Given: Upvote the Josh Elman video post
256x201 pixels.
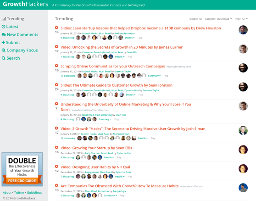Looking at the screenshot, I should [56, 128].
